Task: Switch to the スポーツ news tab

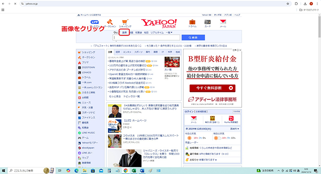Action: coord(138,52)
